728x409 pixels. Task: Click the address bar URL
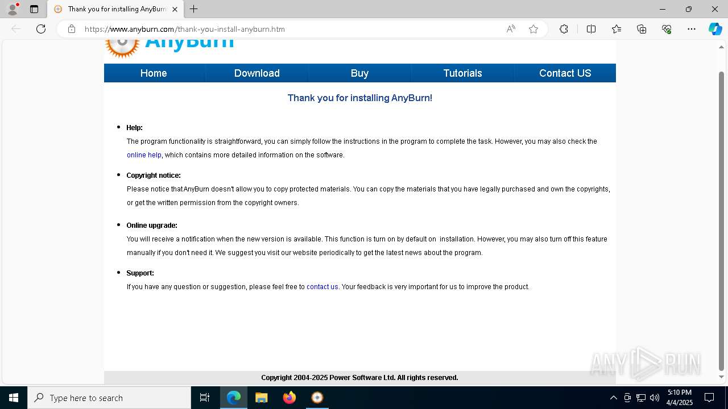(x=185, y=29)
